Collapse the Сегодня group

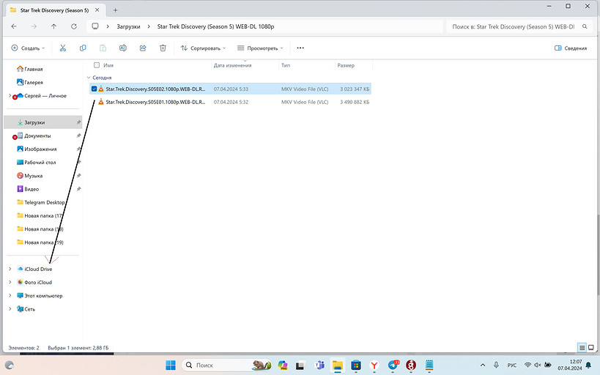(x=87, y=77)
